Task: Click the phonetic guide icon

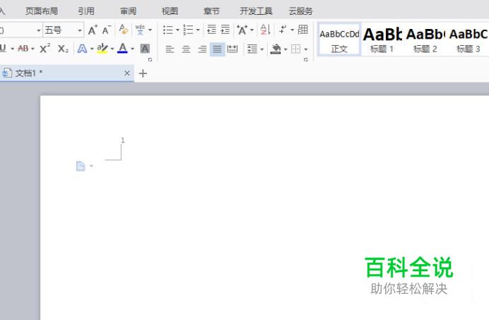Action: [x=140, y=30]
